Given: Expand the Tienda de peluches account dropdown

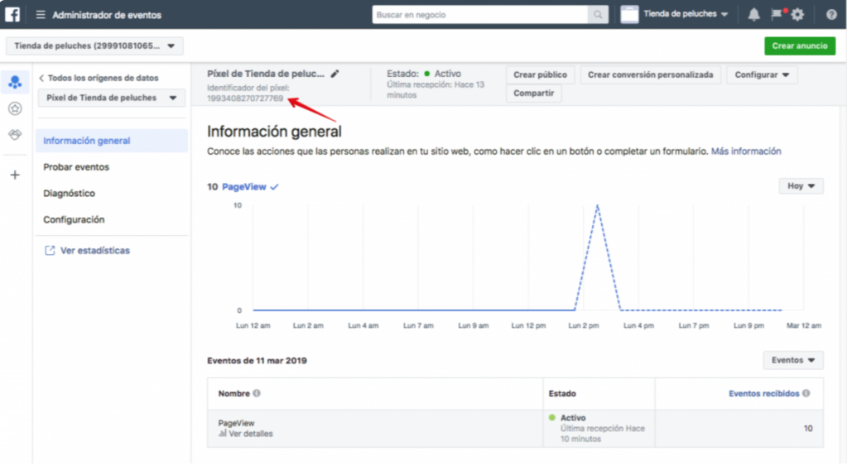Looking at the screenshot, I should pyautogui.click(x=94, y=46).
